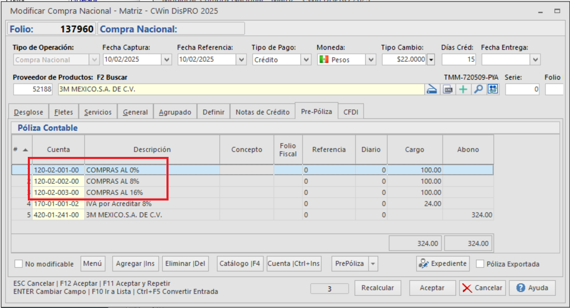Open the Tipo de Pago dropdown

(x=306, y=59)
